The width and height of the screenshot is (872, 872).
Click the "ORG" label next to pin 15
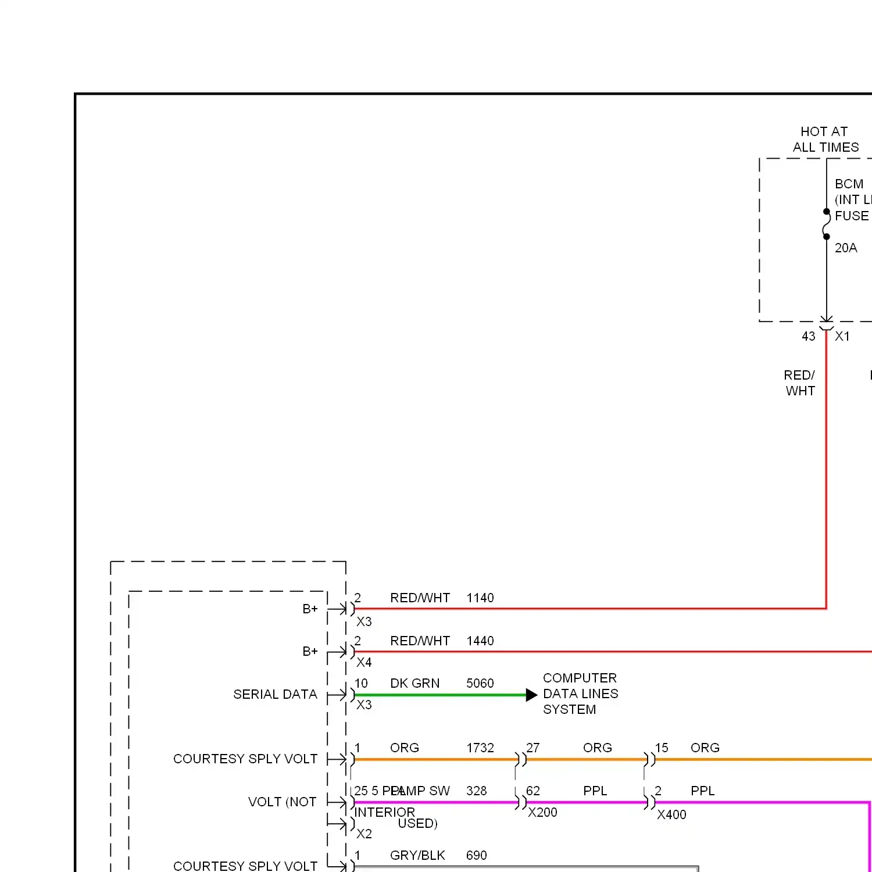point(705,748)
